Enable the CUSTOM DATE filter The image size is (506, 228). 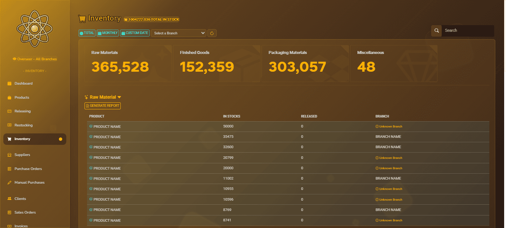(x=135, y=33)
